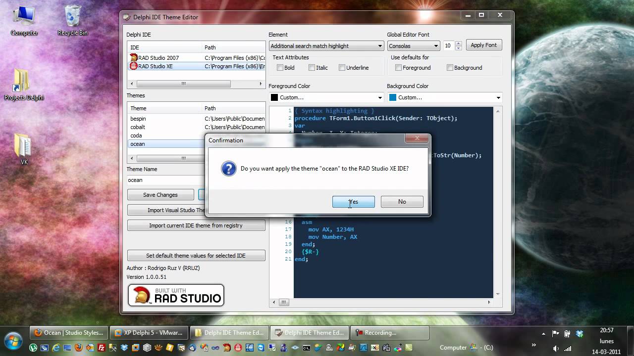Click the black foreground color swatch
634x356 pixels.
tap(274, 97)
